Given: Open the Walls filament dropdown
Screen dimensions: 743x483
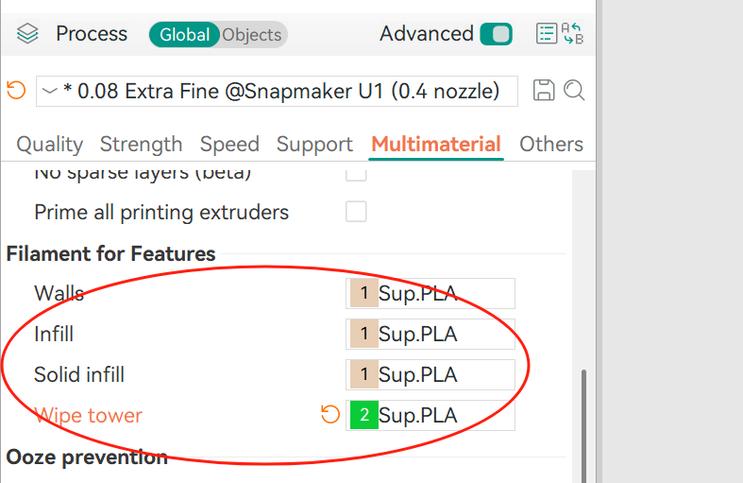Looking at the screenshot, I should tap(431, 293).
